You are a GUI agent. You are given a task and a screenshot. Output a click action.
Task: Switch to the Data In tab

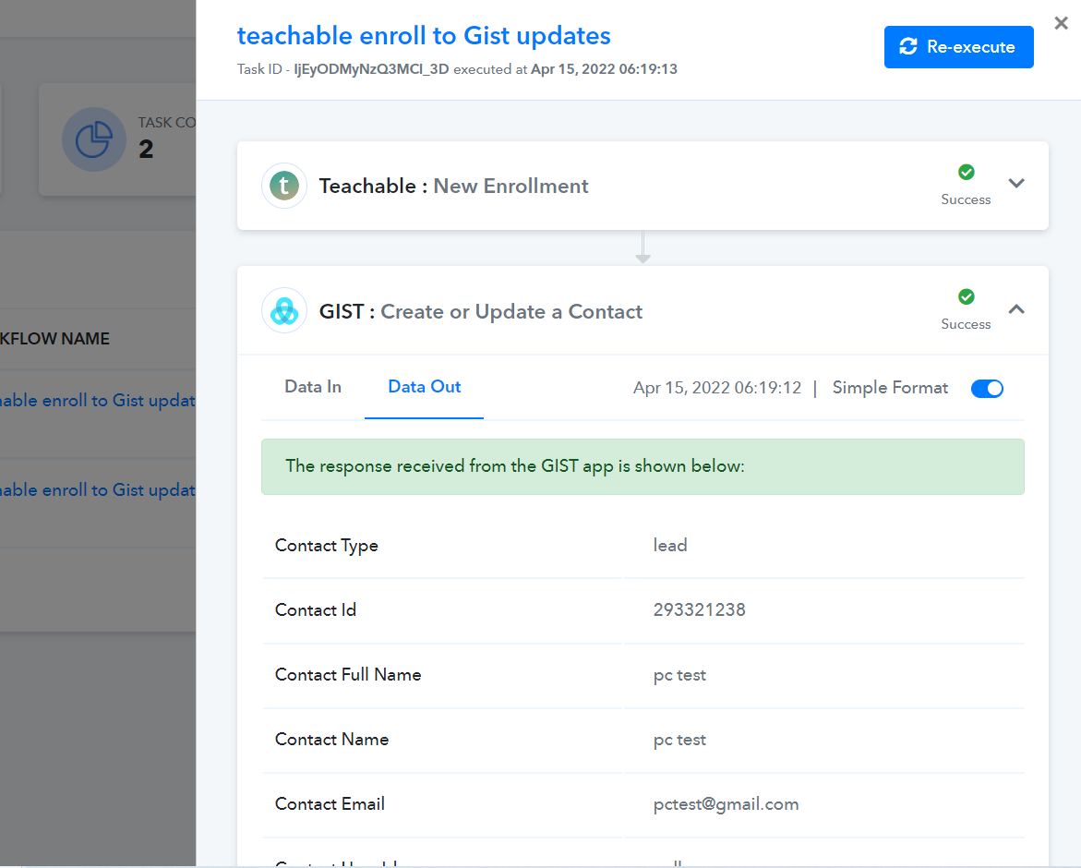[x=313, y=387]
